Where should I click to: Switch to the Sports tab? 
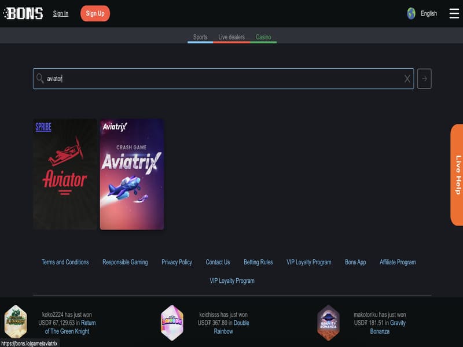(x=200, y=37)
